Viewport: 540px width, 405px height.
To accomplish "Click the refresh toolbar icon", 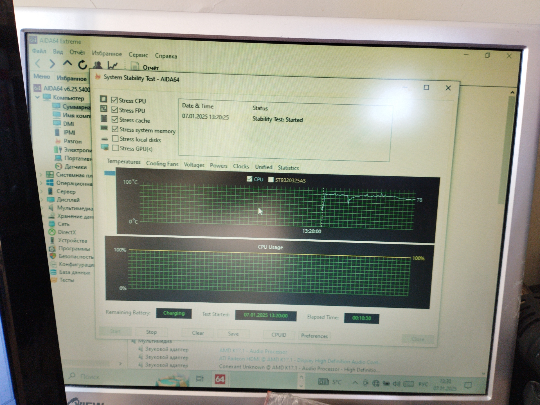I will [82, 65].
